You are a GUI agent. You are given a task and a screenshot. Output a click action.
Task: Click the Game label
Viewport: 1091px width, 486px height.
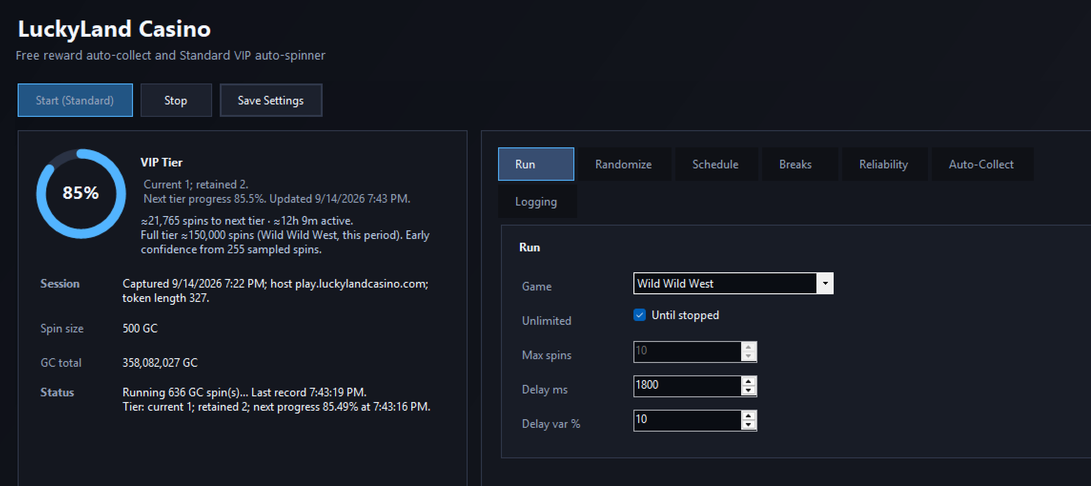[537, 286]
